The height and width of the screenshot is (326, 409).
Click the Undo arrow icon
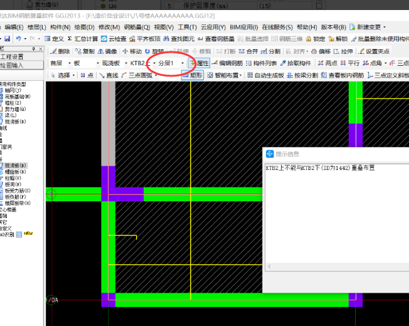18,39
